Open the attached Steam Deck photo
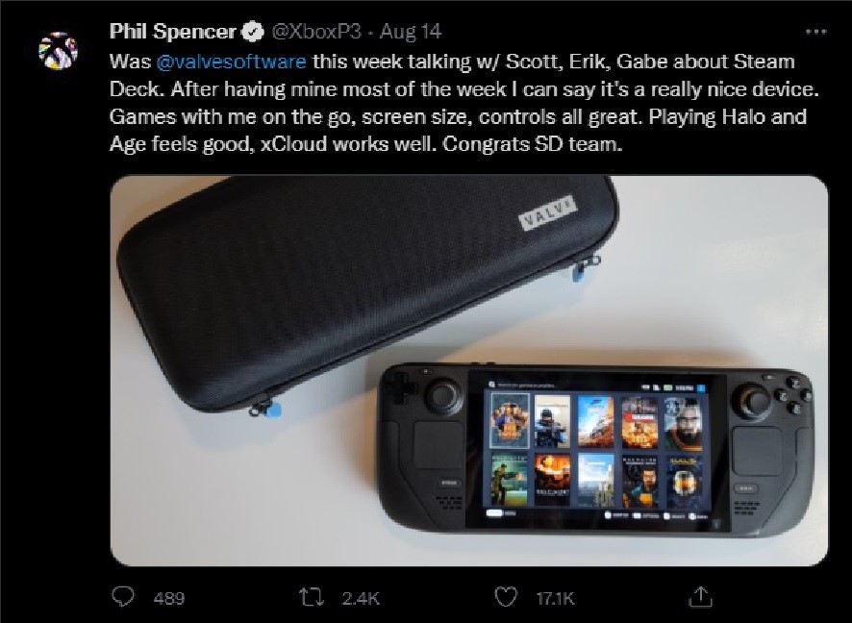The image size is (852, 623). coord(469,370)
